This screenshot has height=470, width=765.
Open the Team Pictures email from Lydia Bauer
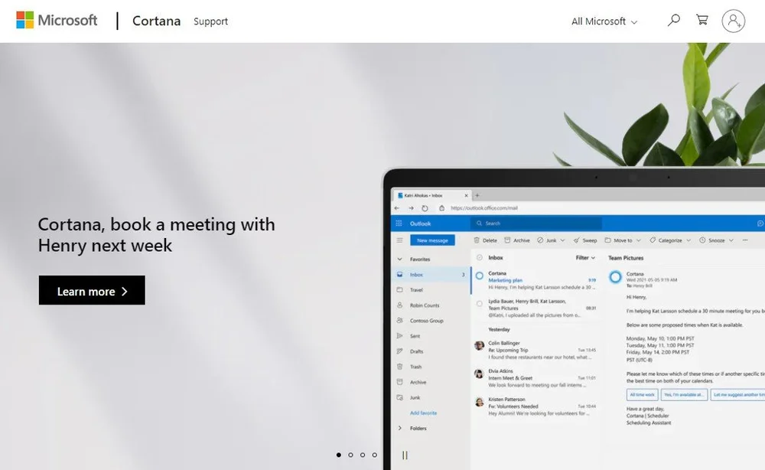535,308
